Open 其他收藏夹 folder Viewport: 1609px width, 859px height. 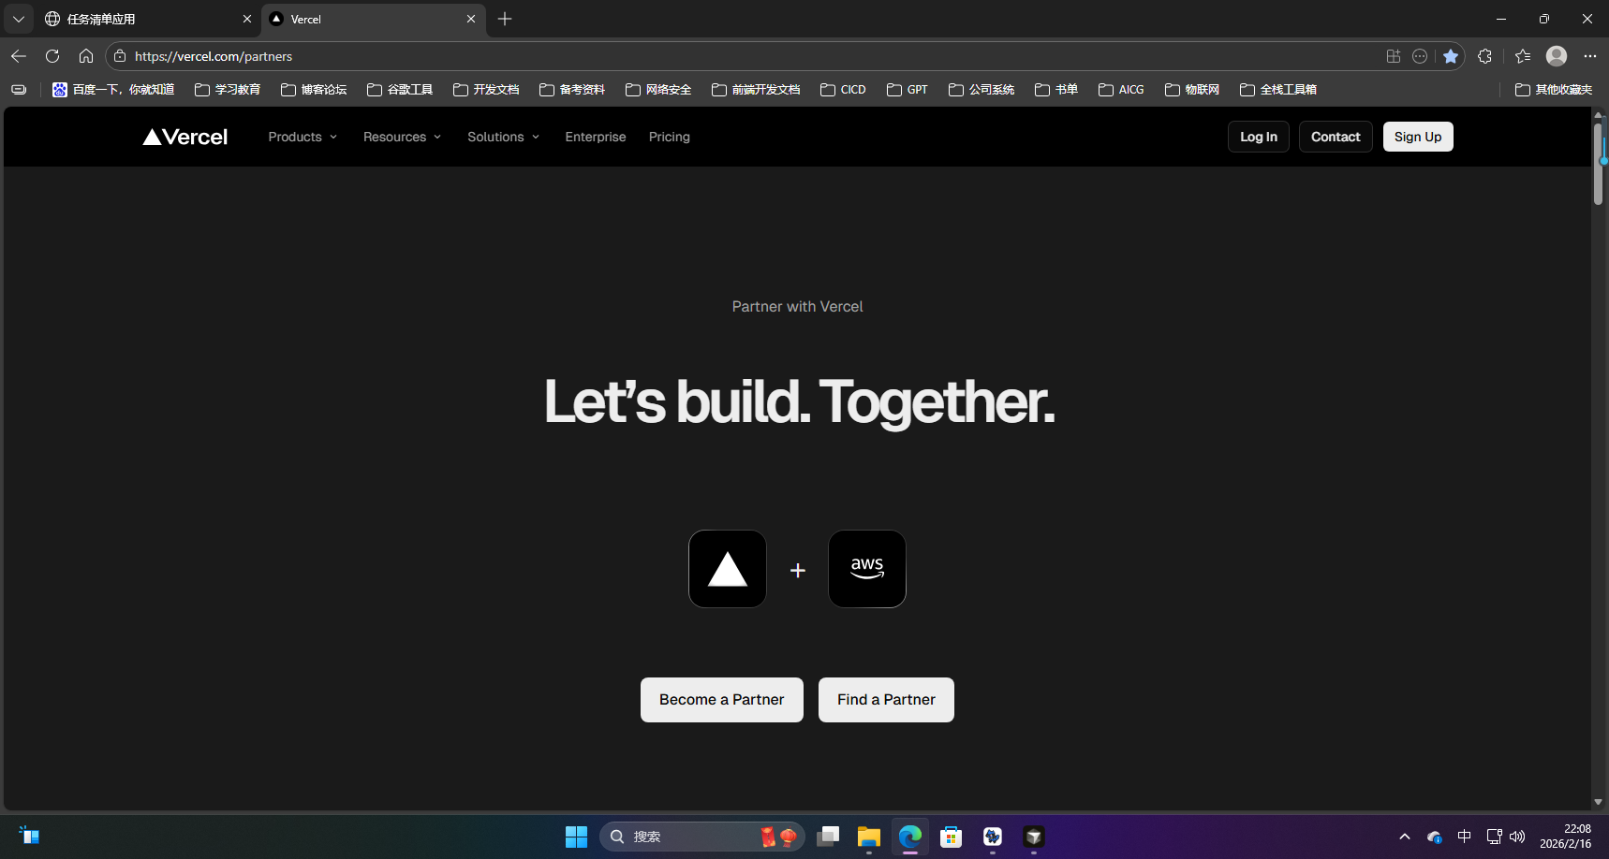tap(1554, 90)
